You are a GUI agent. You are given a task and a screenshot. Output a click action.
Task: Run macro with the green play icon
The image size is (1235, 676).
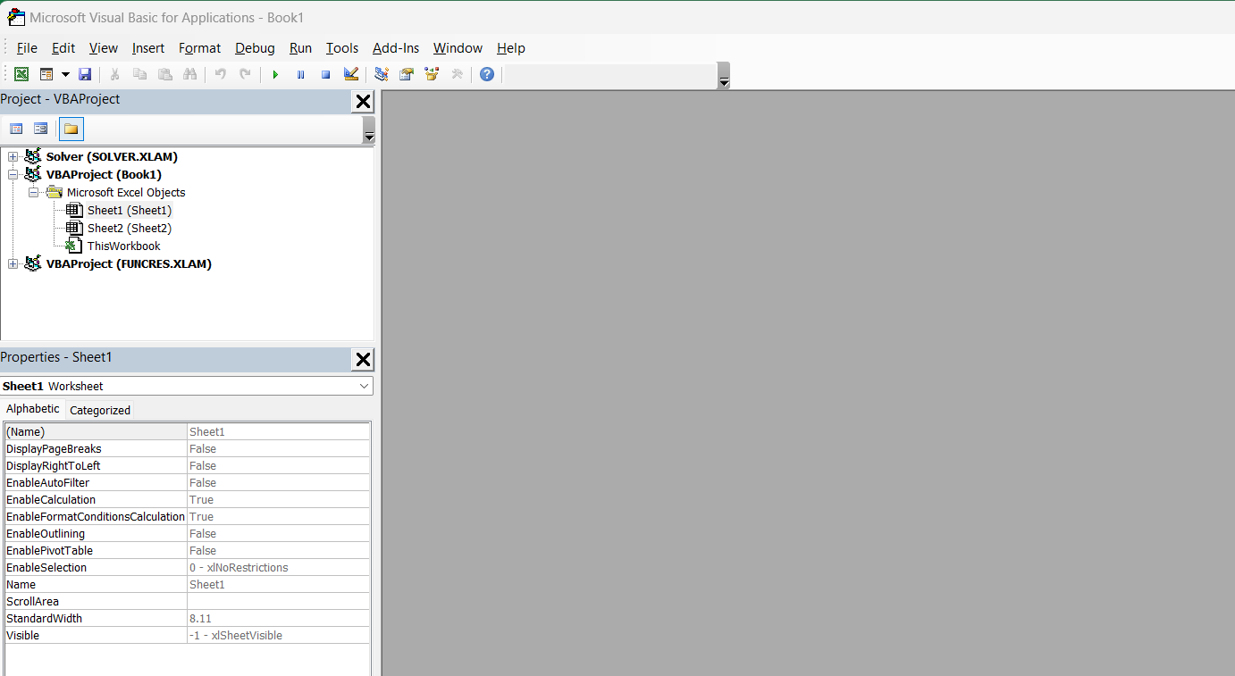(x=275, y=74)
